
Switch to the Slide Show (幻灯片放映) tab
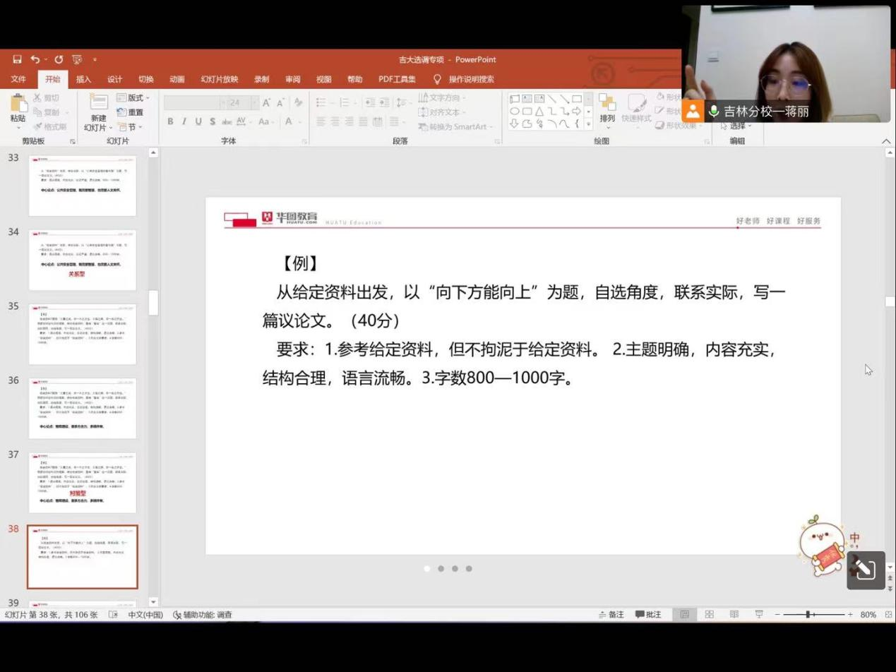click(219, 79)
